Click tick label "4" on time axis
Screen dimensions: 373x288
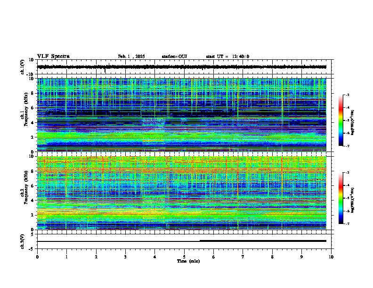point(154,257)
